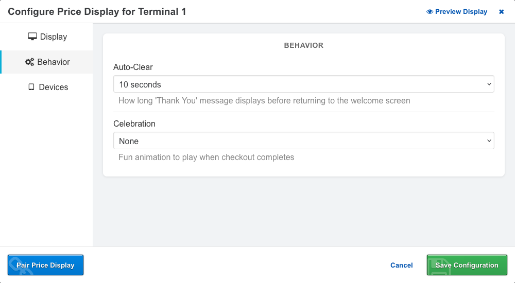Open the Celebration animation dropdown

299,141
